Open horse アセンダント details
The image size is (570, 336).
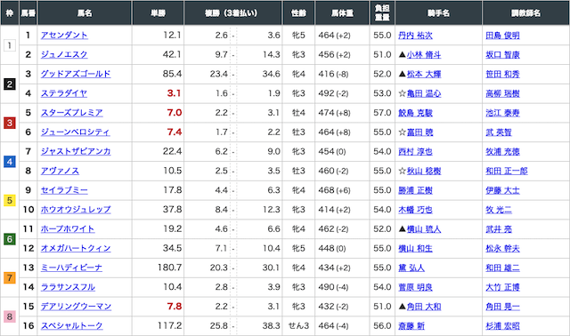tap(64, 36)
